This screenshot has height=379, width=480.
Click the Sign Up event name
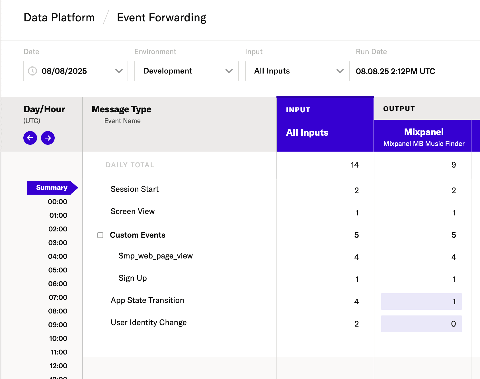[132, 278]
